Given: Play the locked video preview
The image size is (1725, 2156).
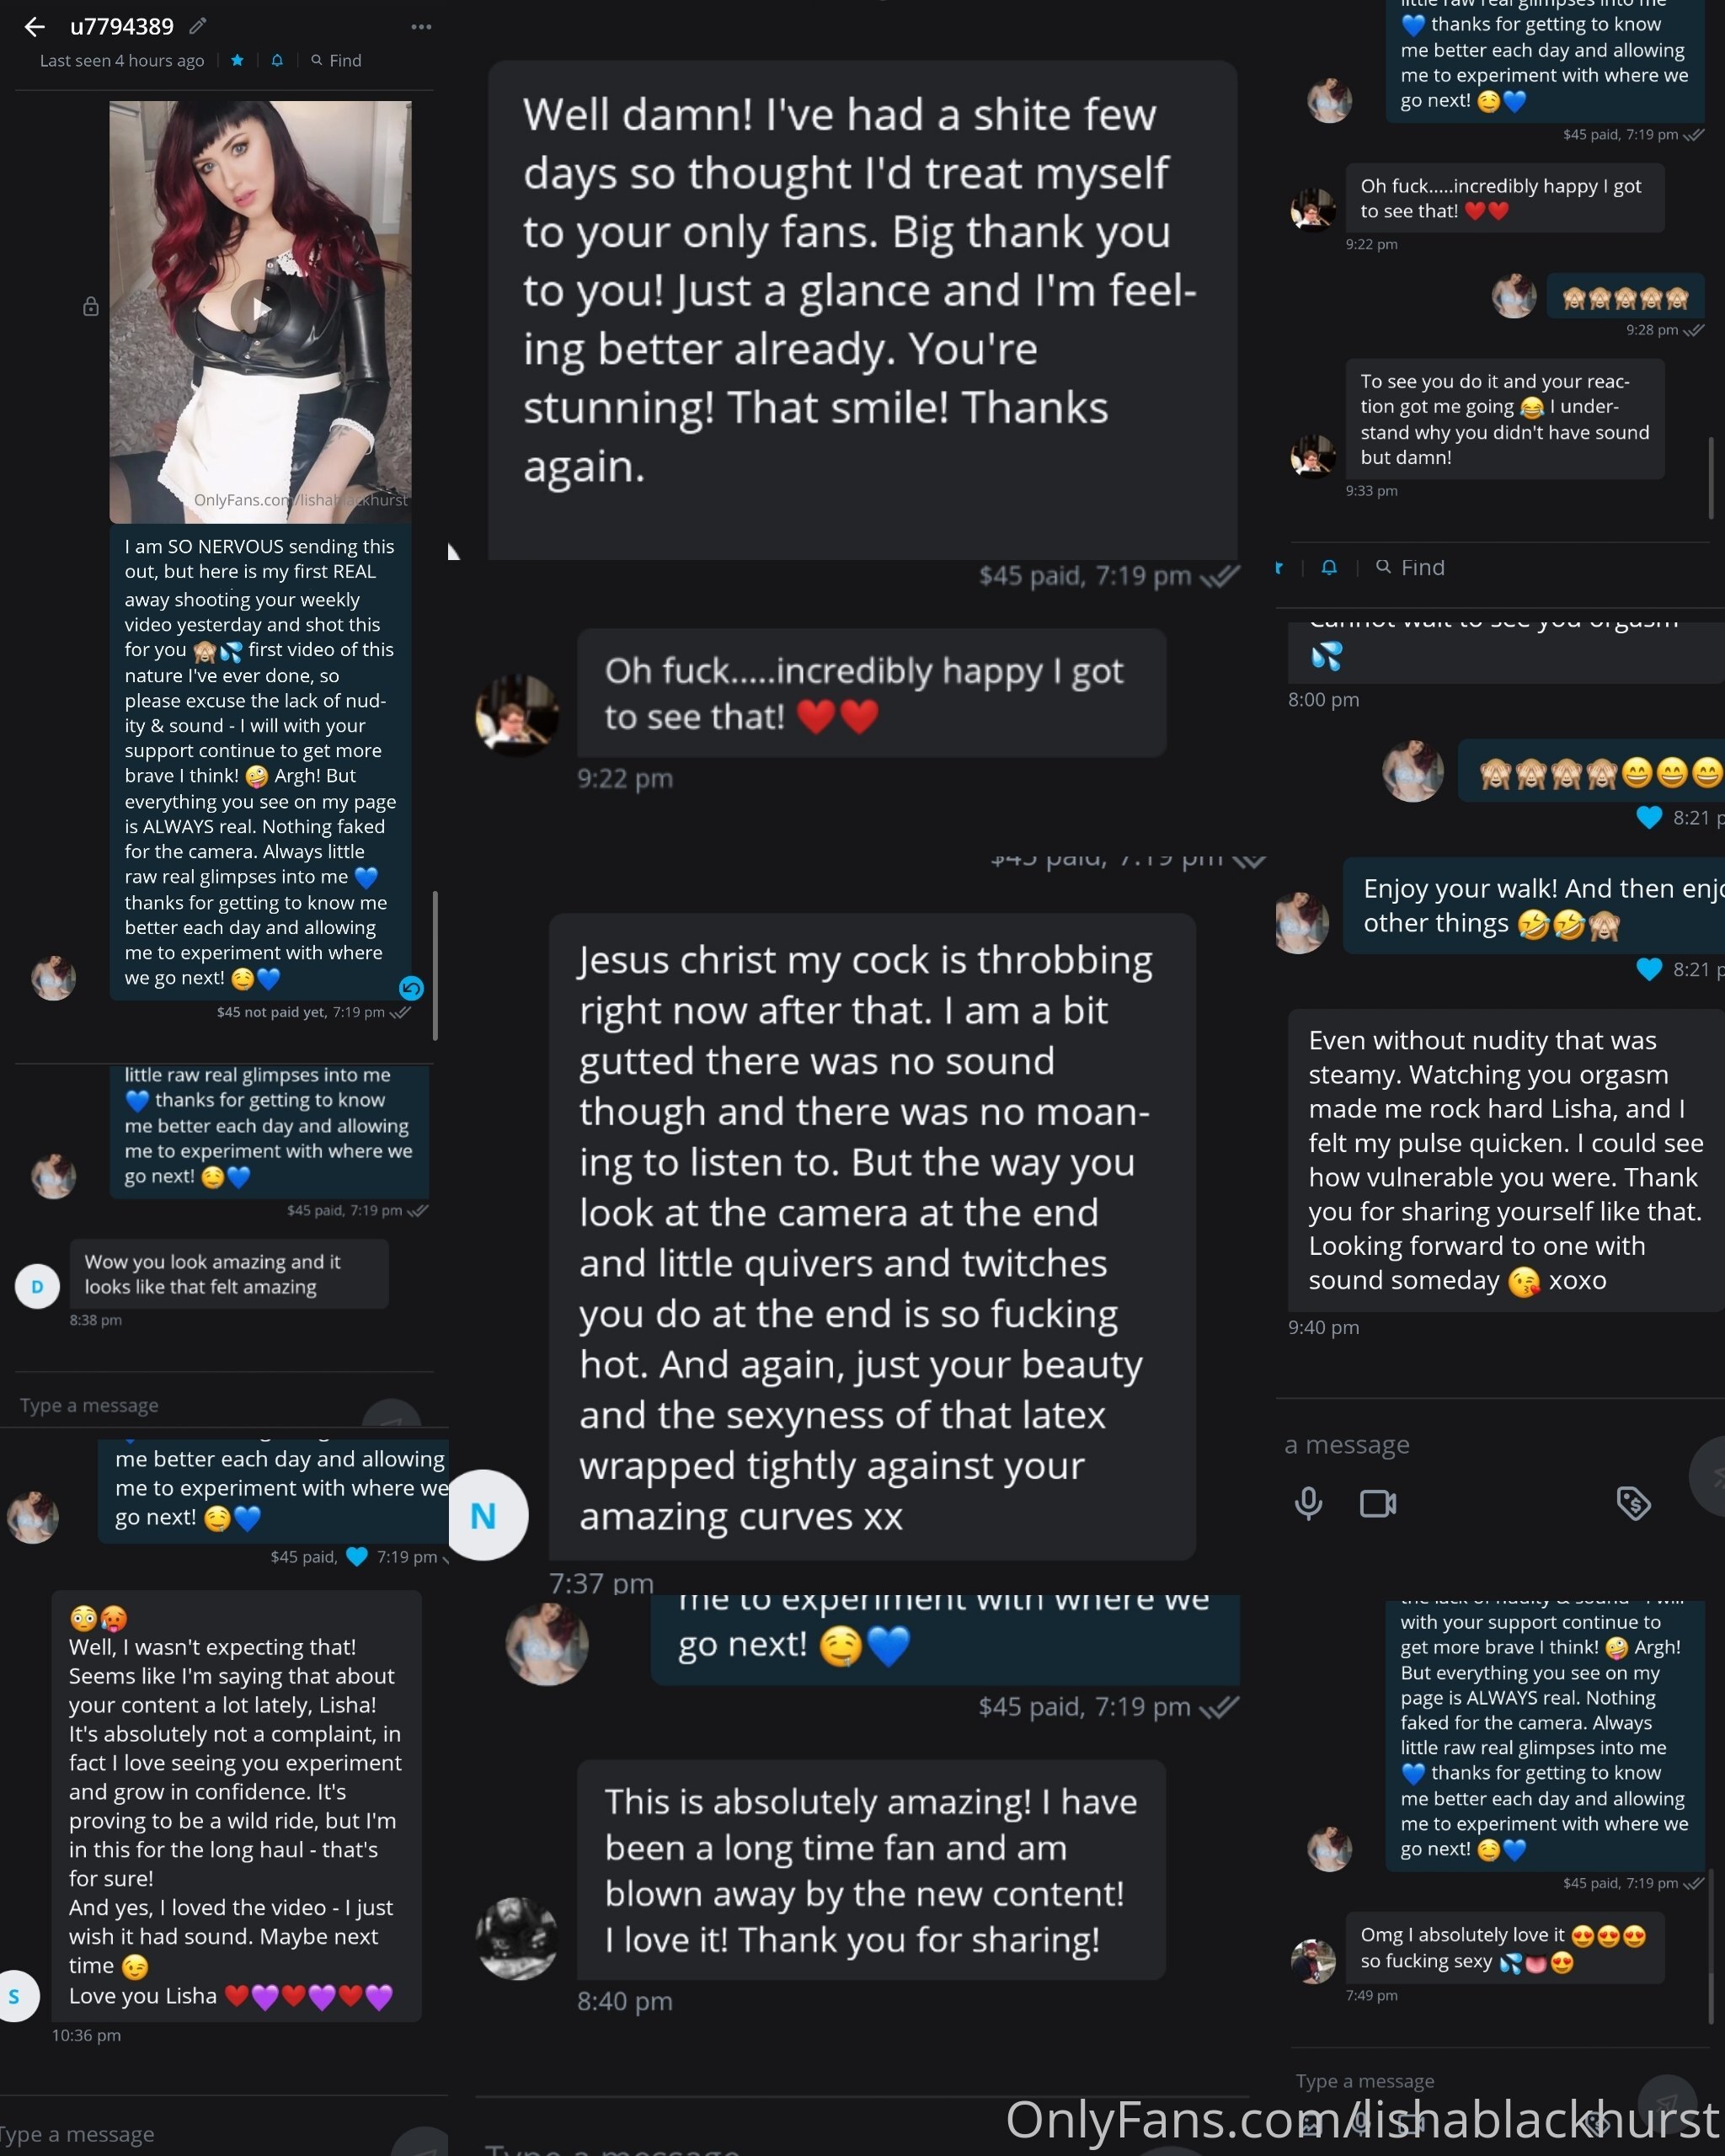Looking at the screenshot, I should click(x=260, y=309).
